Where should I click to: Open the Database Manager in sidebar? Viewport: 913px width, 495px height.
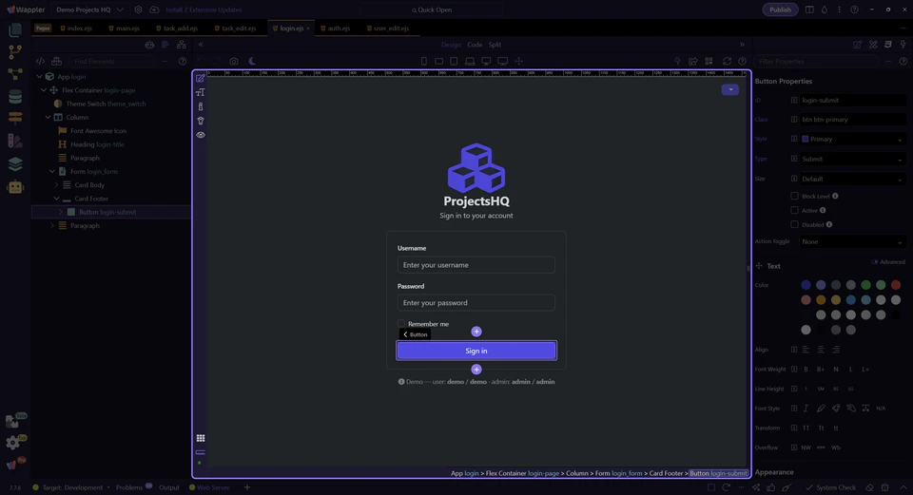tap(15, 96)
